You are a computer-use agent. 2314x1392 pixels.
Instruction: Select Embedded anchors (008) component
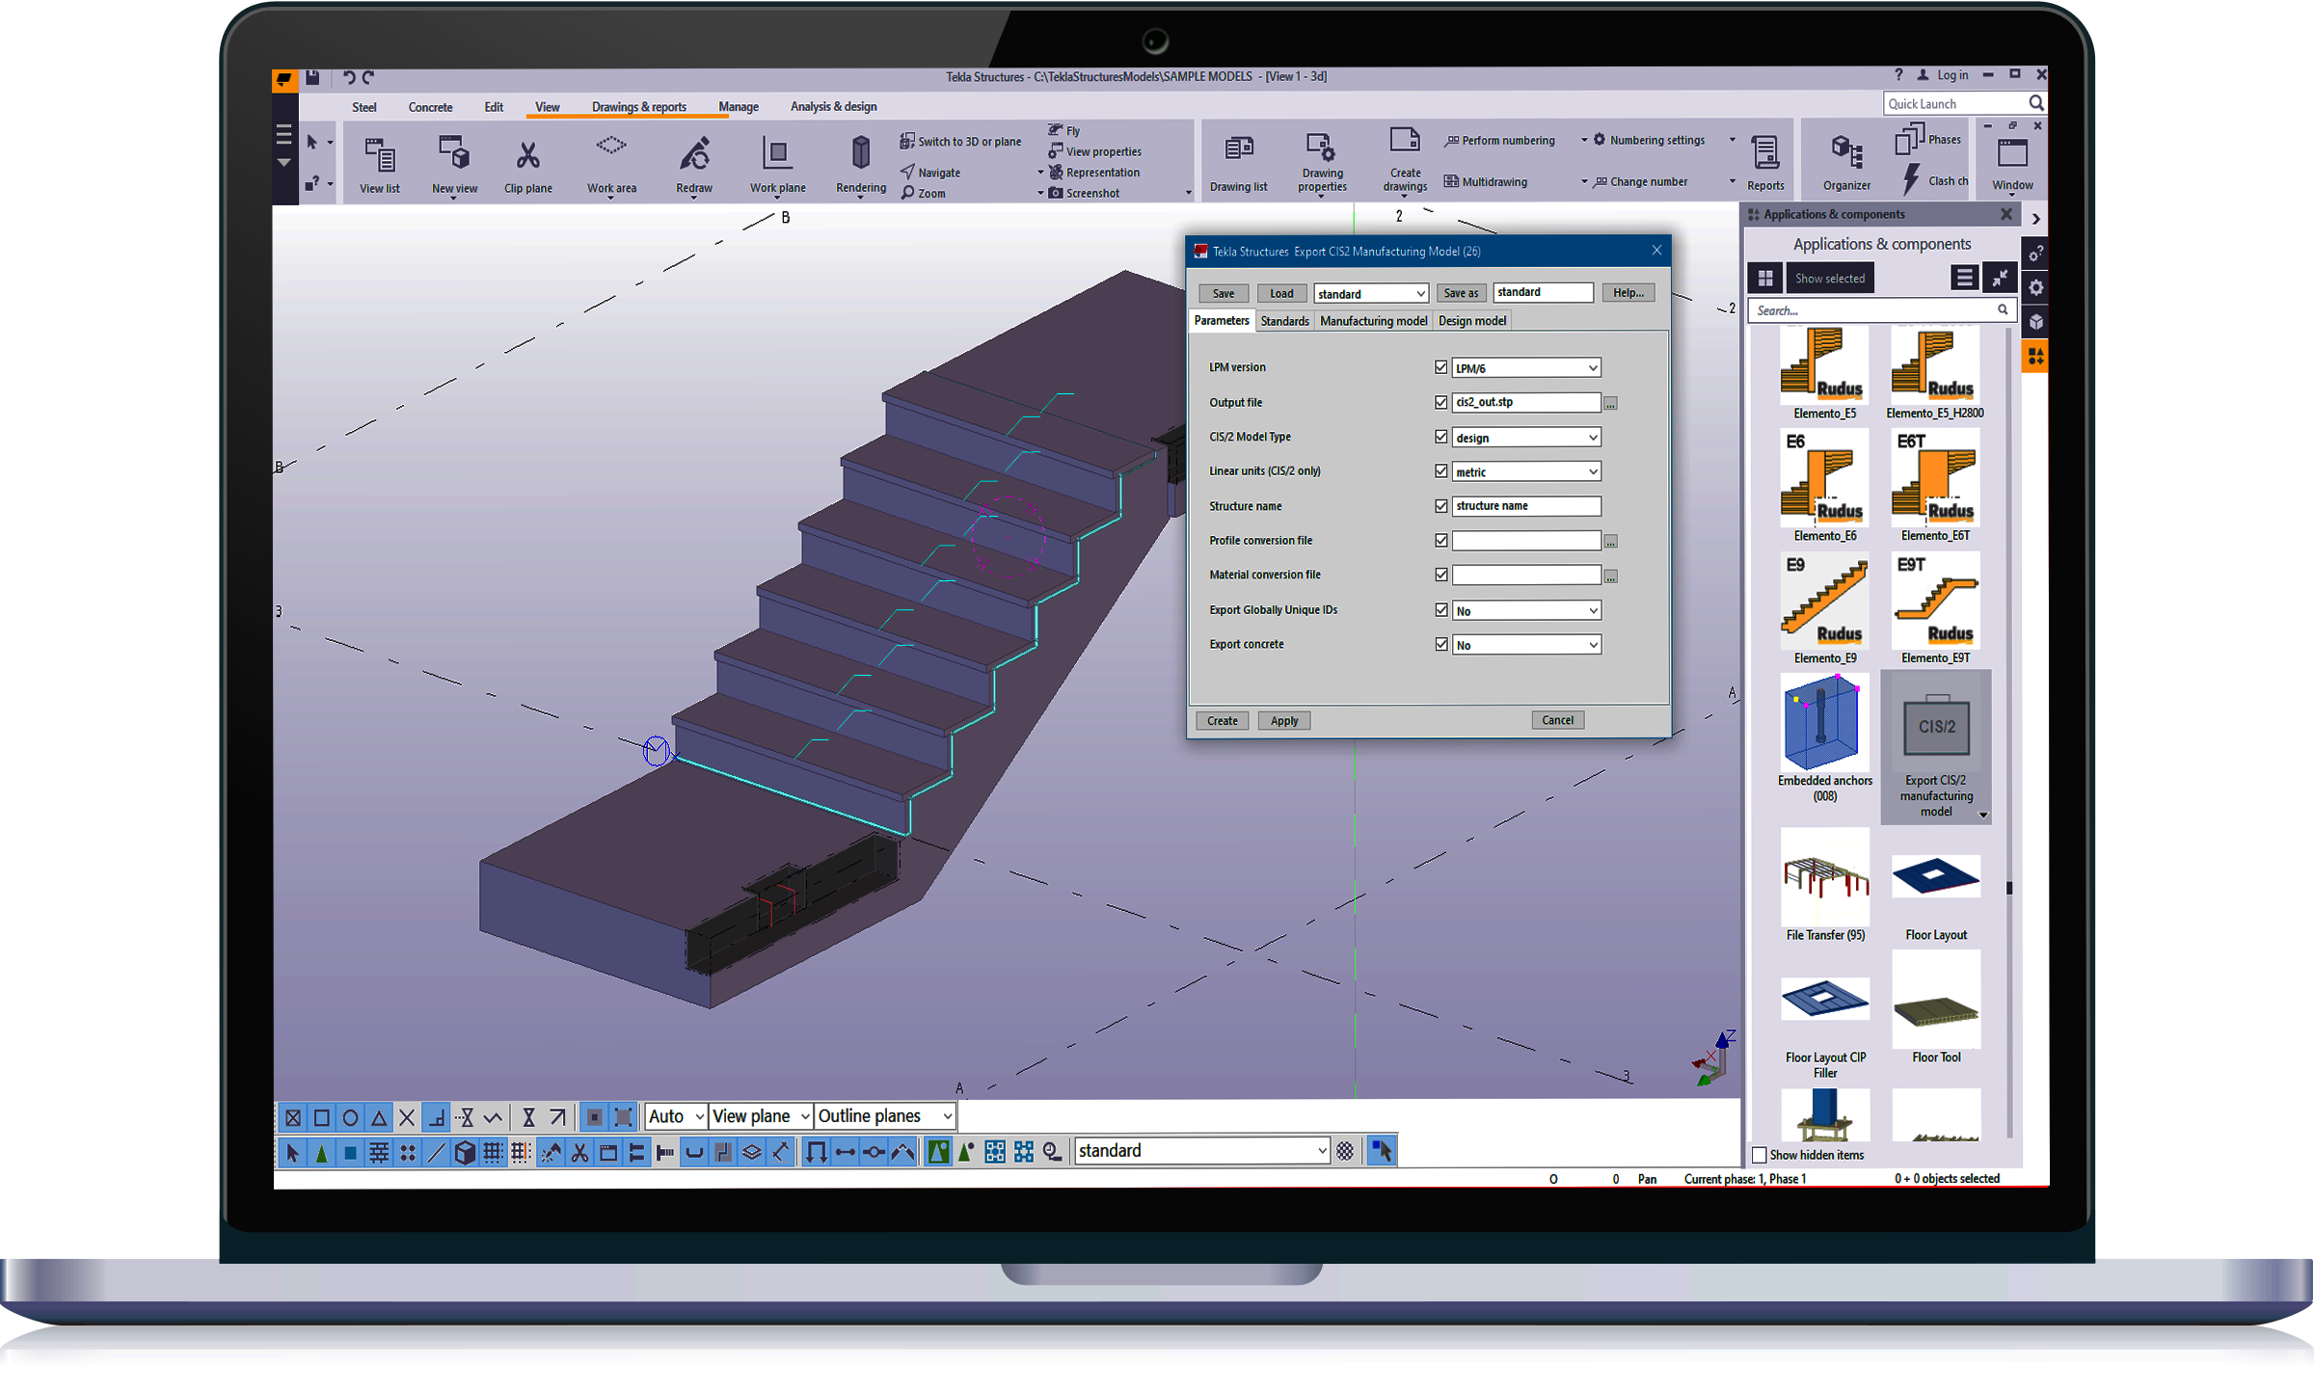pos(1824,739)
